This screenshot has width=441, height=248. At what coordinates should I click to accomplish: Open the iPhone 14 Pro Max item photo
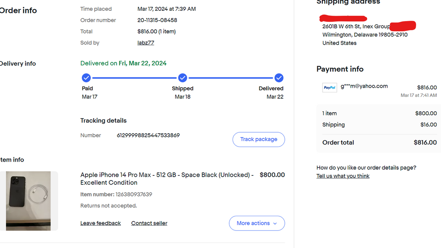pyautogui.click(x=28, y=201)
